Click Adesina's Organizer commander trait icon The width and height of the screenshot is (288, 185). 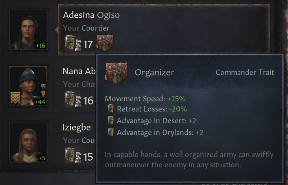coord(106,42)
